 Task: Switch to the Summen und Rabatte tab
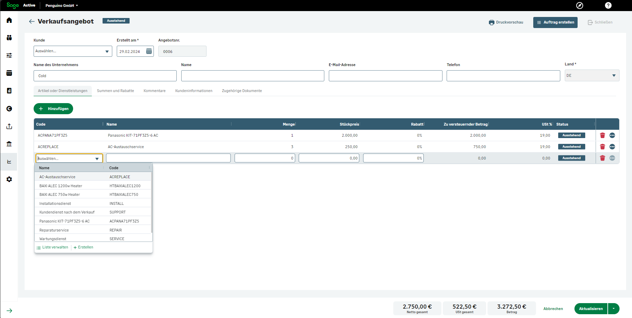pos(115,91)
